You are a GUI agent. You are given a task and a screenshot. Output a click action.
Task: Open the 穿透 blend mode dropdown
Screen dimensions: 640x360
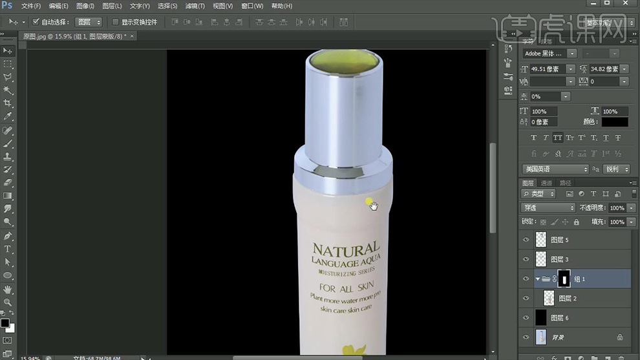pos(548,207)
